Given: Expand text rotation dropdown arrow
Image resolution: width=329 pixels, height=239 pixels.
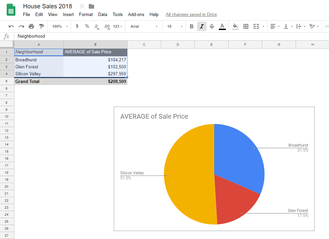Looking at the screenshot, I should [x=318, y=26].
